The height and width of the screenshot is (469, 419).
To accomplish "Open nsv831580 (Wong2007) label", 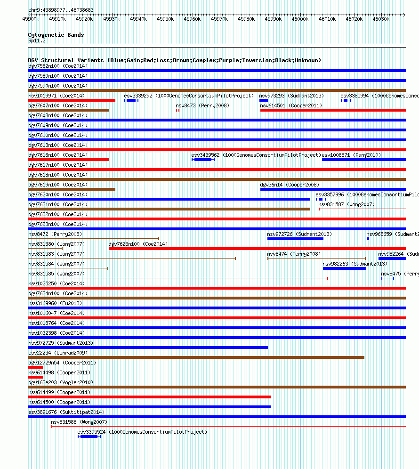I will point(56,244).
